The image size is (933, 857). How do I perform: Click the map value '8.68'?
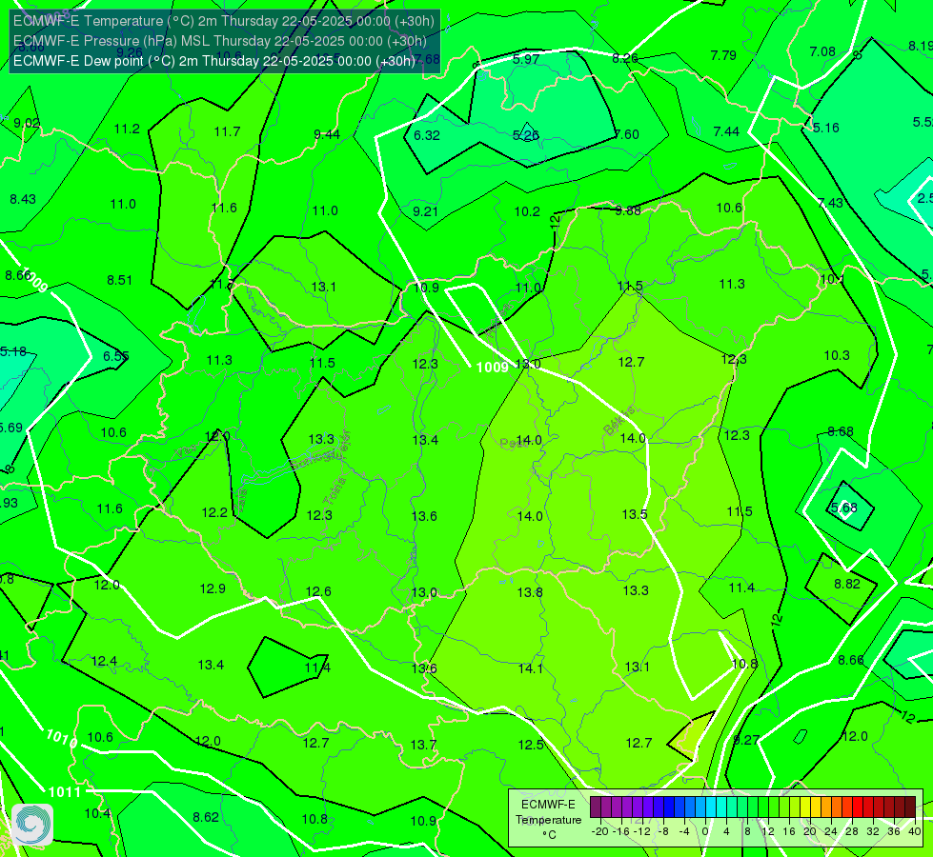coord(841,431)
